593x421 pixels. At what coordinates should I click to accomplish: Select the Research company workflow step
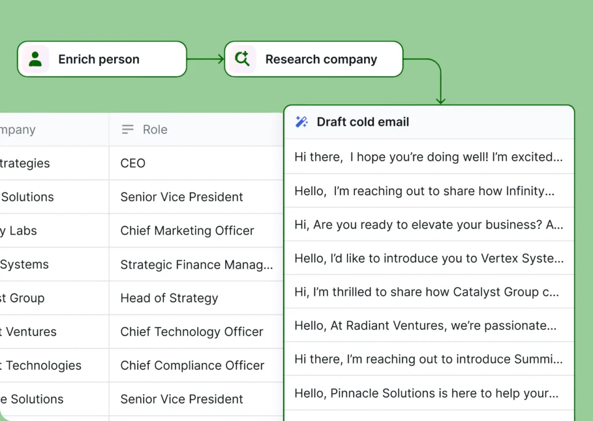pos(313,59)
